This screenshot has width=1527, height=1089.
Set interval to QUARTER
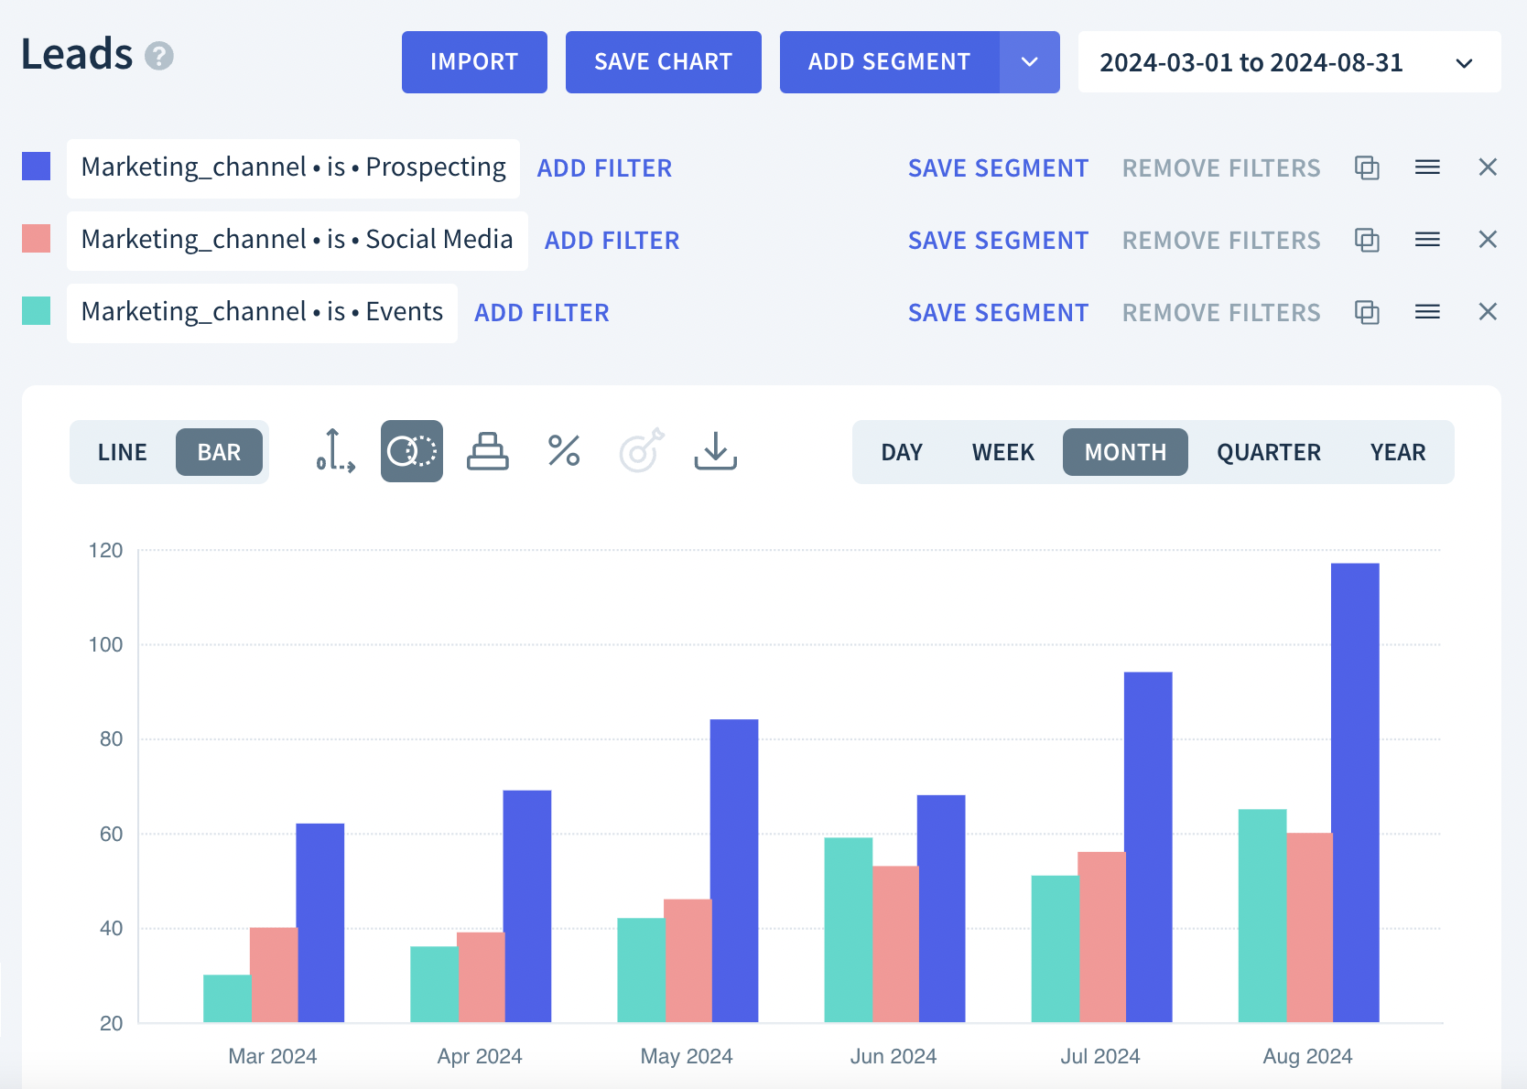[1269, 452]
